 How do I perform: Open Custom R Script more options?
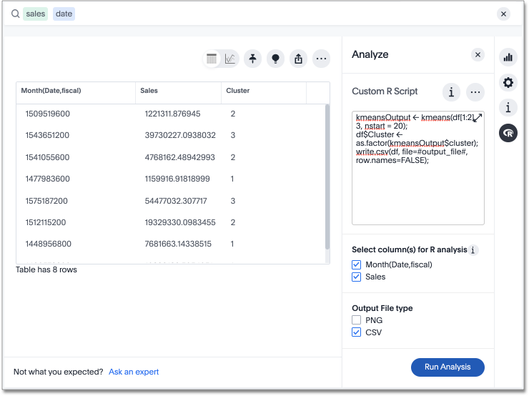point(475,91)
